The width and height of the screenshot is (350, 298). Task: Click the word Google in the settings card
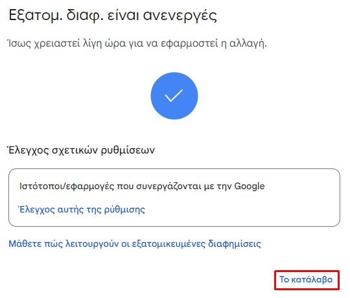point(250,187)
